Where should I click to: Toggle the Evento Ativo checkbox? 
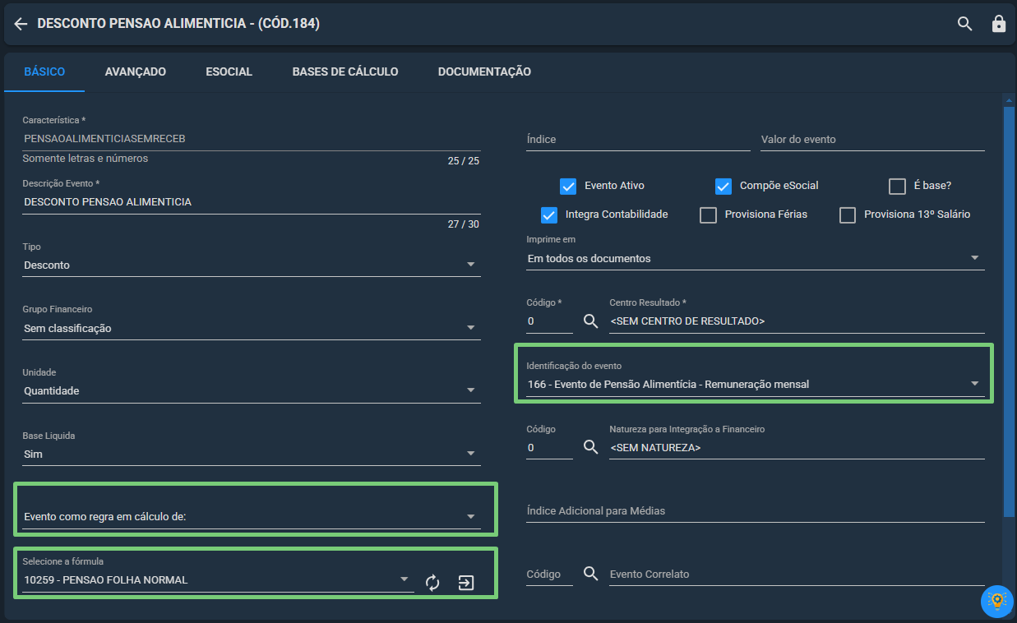coord(568,186)
